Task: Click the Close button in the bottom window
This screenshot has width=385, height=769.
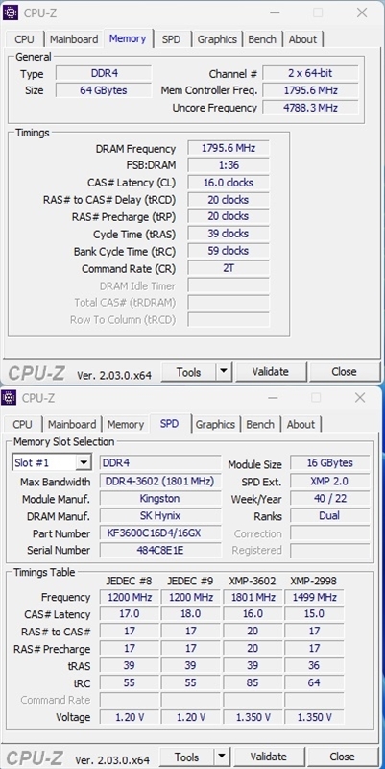Action: click(x=342, y=757)
